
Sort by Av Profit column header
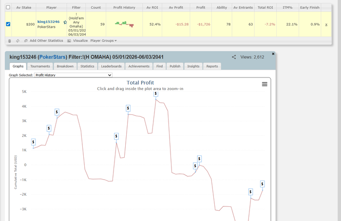pyautogui.click(x=176, y=7)
